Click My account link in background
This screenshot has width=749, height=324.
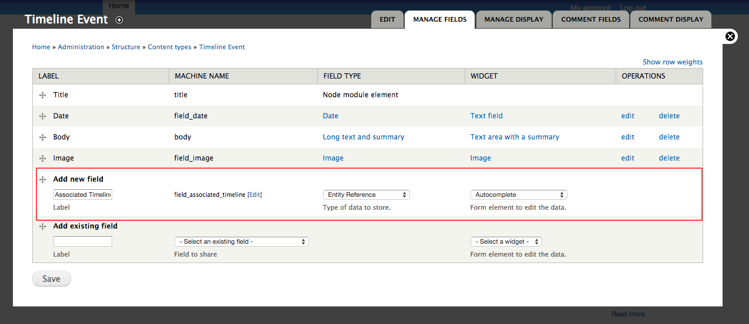[x=590, y=8]
